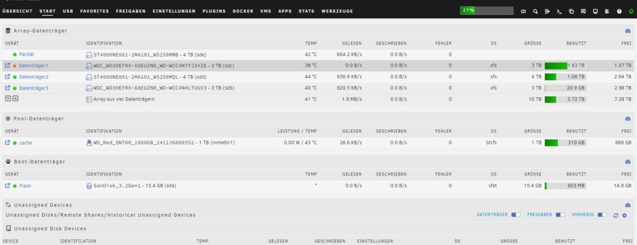Screen dimensions: 637x245
Task: Open the PLUGINS tab
Action: click(213, 11)
